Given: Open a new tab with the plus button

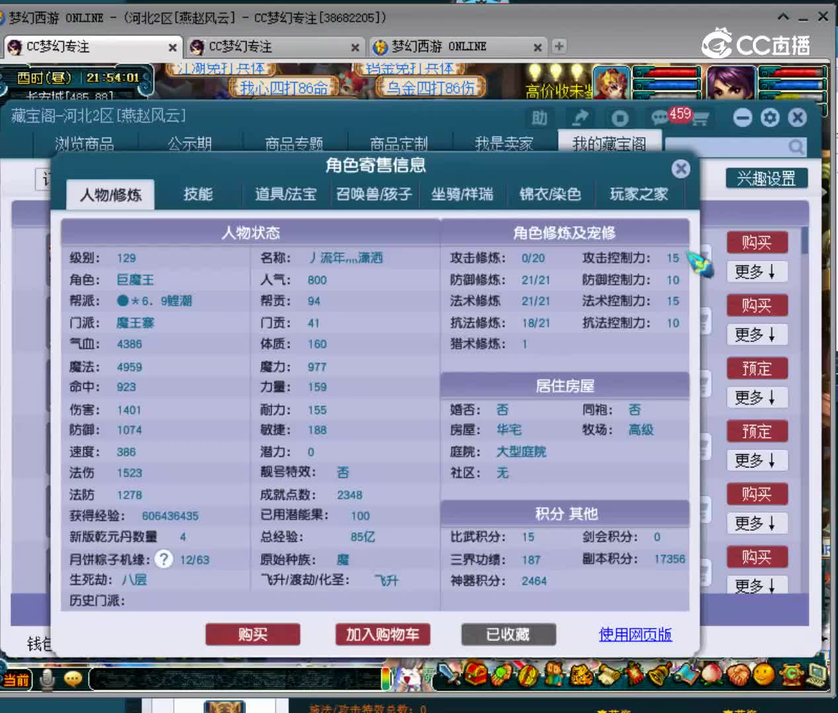Looking at the screenshot, I should (559, 46).
